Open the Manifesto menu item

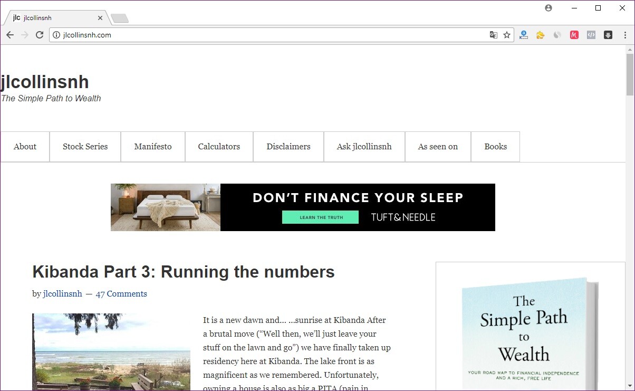[153, 147]
